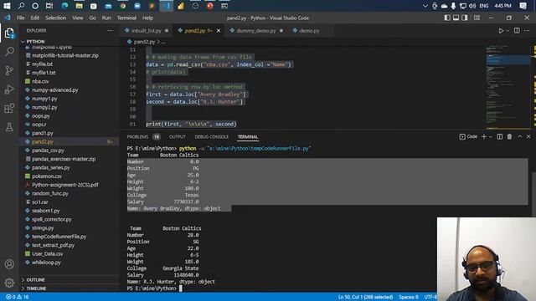
Task: Open the Go menu
Action: pos(92,18)
